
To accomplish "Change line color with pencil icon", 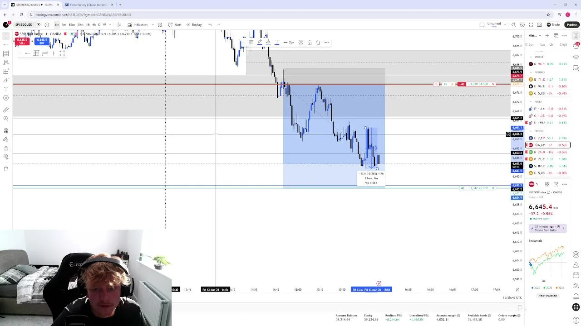I will pyautogui.click(x=259, y=43).
